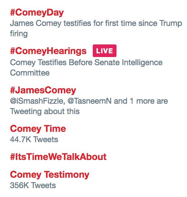Click the 356K Tweets count
The height and width of the screenshot is (197, 187).
[x=33, y=185]
